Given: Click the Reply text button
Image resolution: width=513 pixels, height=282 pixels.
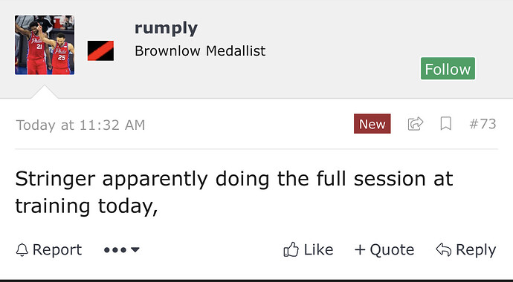Looking at the screenshot, I should tap(476, 250).
